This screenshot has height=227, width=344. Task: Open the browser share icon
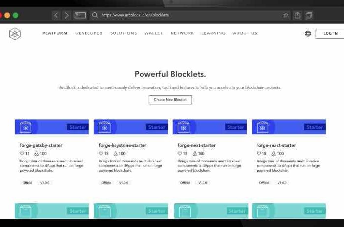(x=297, y=15)
